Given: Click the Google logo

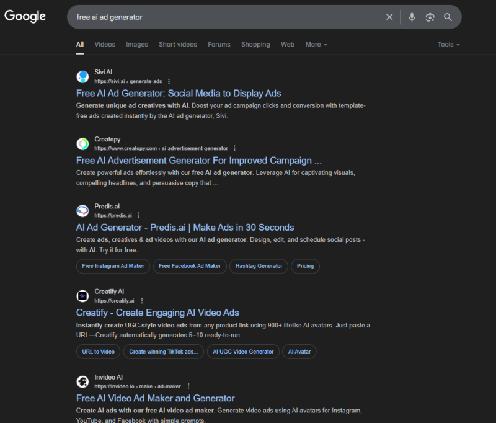Looking at the screenshot, I should coord(25,16).
